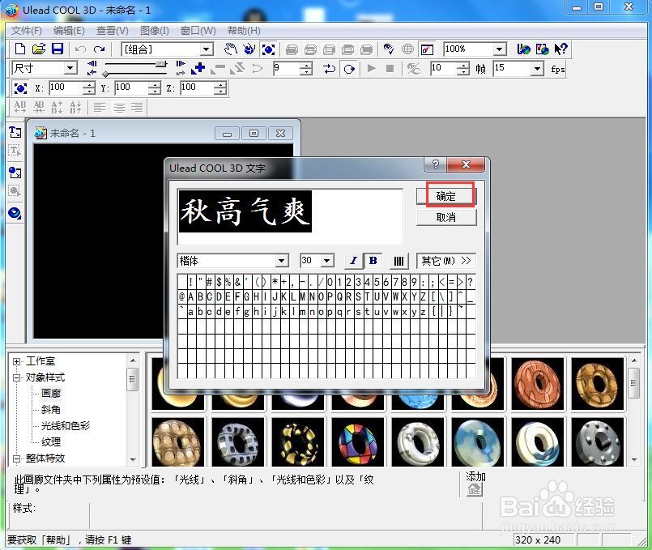The image size is (652, 550).
Task: Click the globe icon in toolbar
Action: click(407, 49)
